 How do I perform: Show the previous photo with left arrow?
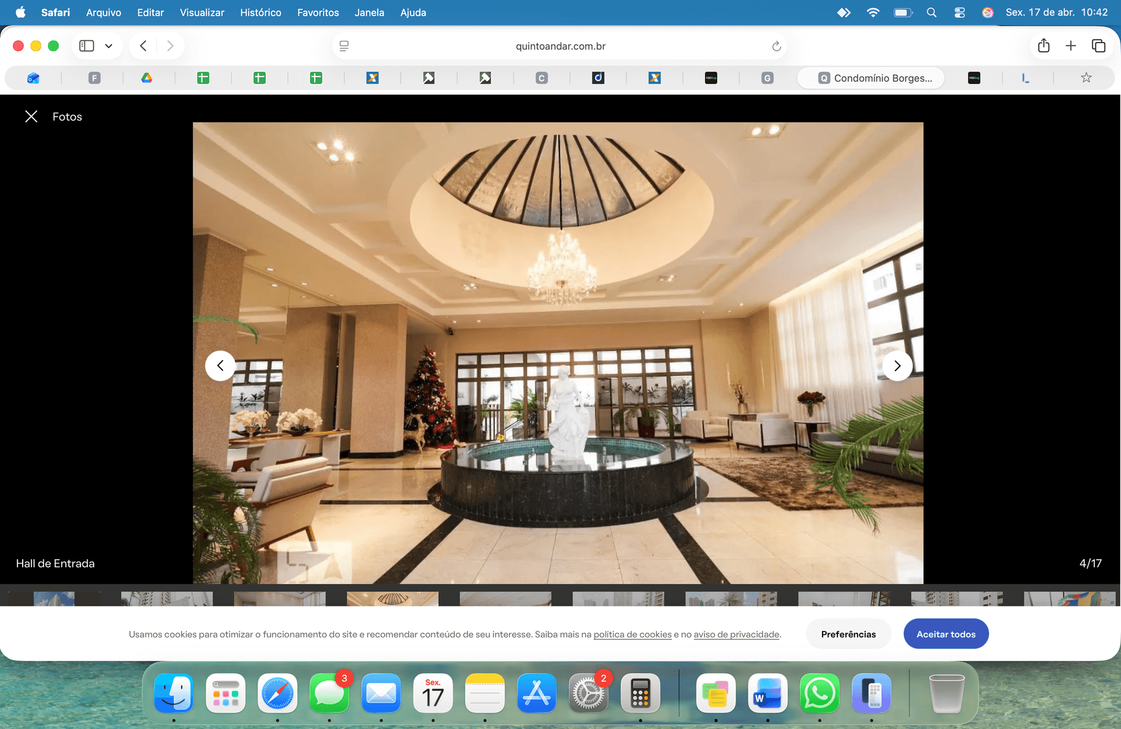(x=220, y=366)
